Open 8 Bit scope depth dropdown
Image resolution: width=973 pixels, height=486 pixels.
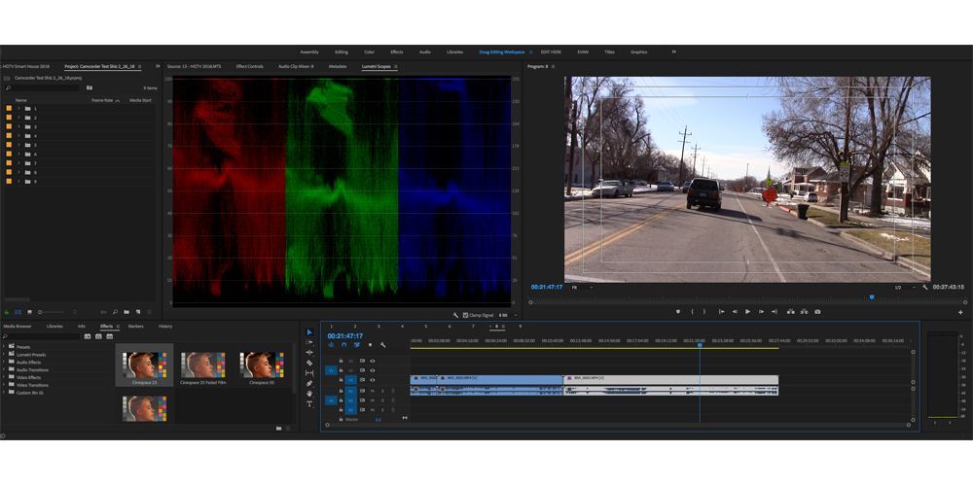508,315
